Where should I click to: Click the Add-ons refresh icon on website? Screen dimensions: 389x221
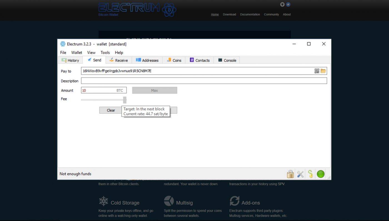pos(235,201)
